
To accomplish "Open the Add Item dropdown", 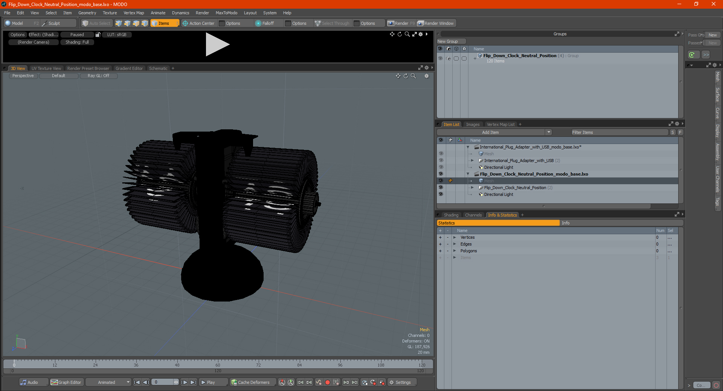I will pos(494,132).
